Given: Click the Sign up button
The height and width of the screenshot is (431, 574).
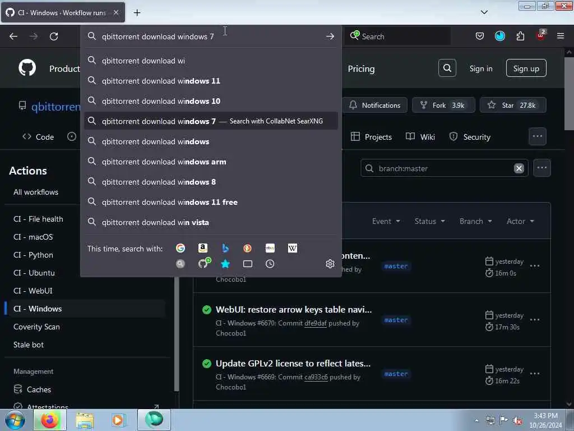Looking at the screenshot, I should 526,68.
